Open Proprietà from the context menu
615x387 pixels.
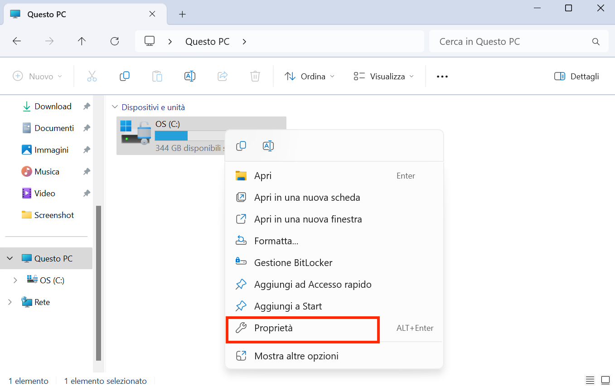click(334, 328)
